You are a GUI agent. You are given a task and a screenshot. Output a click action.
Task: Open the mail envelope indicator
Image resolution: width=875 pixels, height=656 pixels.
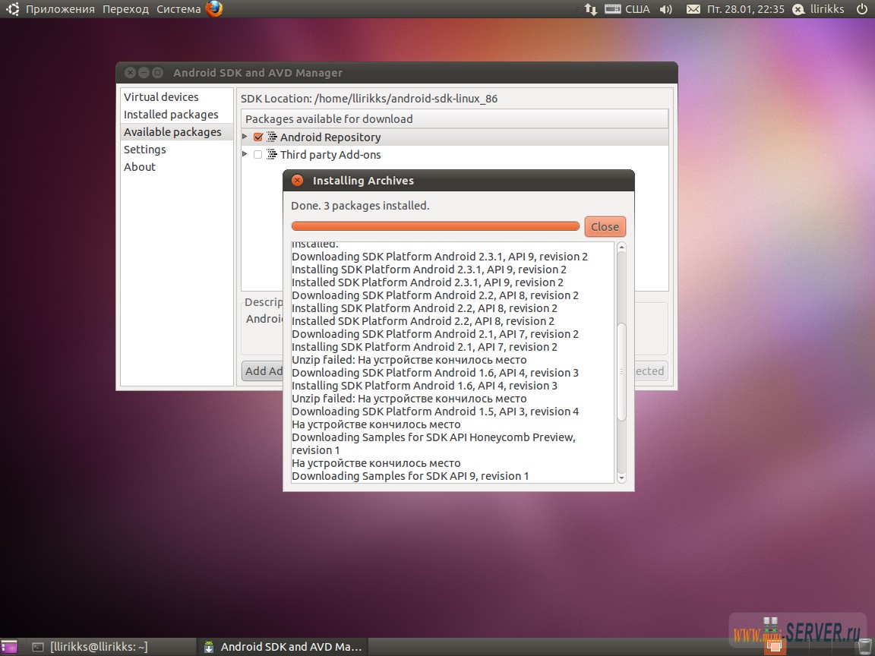(x=693, y=9)
